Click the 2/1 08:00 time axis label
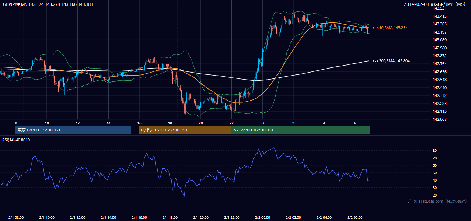Viewport: 471px width, 221px height. click(x=16, y=218)
